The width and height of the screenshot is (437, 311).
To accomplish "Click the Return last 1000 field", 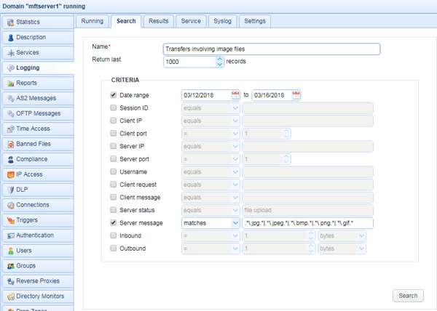I will 190,62.
